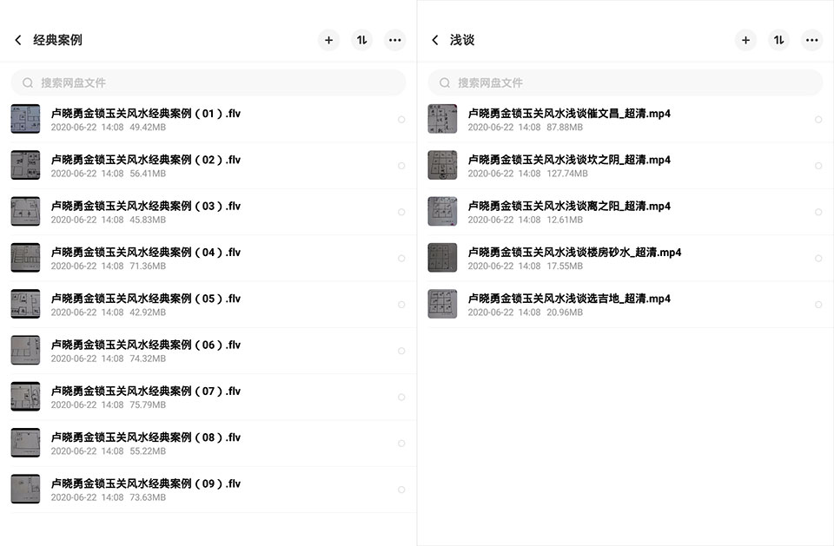Open more options in 浅谈 panel

811,40
